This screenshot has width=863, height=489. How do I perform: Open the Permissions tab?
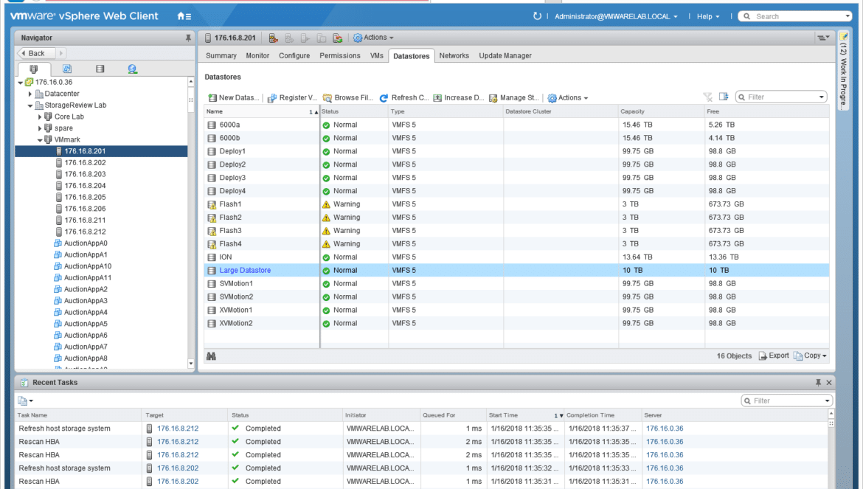(340, 55)
